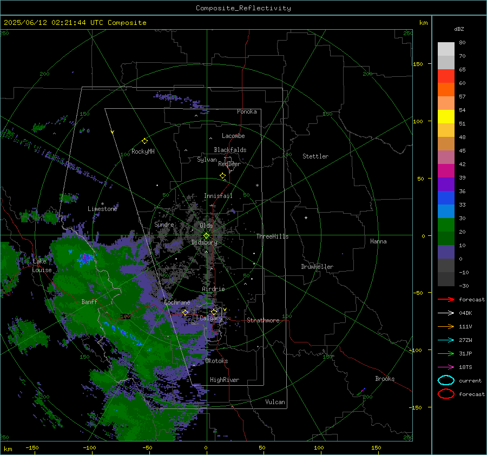Image resolution: width=487 pixels, height=455 pixels.
Task: Click the Ponoka city label
Action: tap(247, 111)
